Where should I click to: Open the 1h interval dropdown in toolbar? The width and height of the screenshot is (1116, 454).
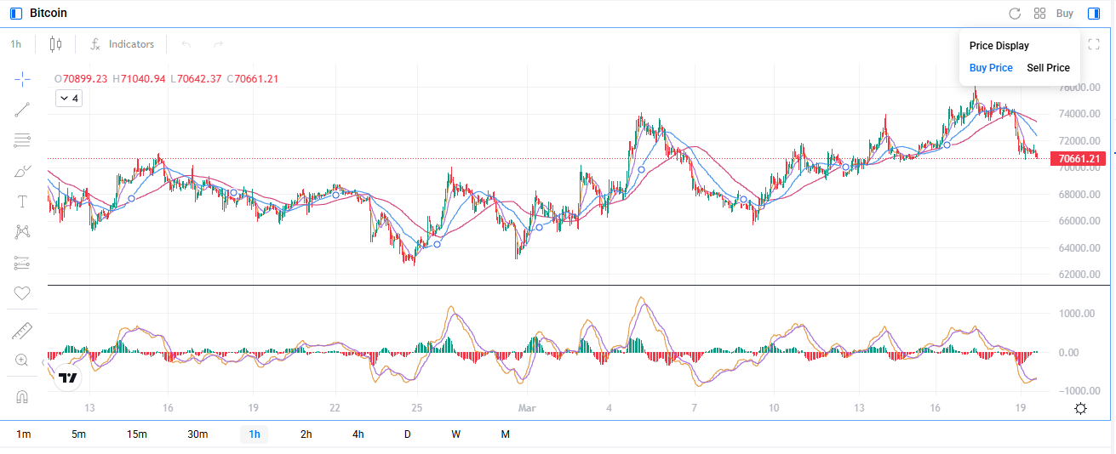tap(16, 44)
